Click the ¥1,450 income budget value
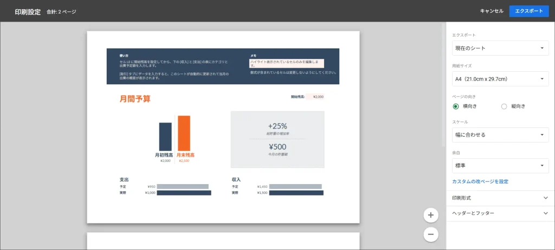The image size is (555, 250). coord(262,186)
